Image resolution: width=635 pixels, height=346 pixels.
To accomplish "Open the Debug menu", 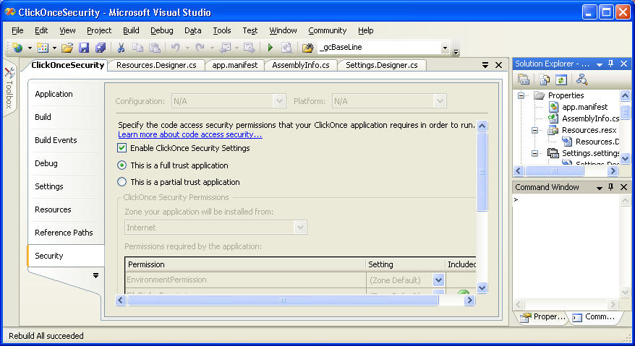I will 161,30.
